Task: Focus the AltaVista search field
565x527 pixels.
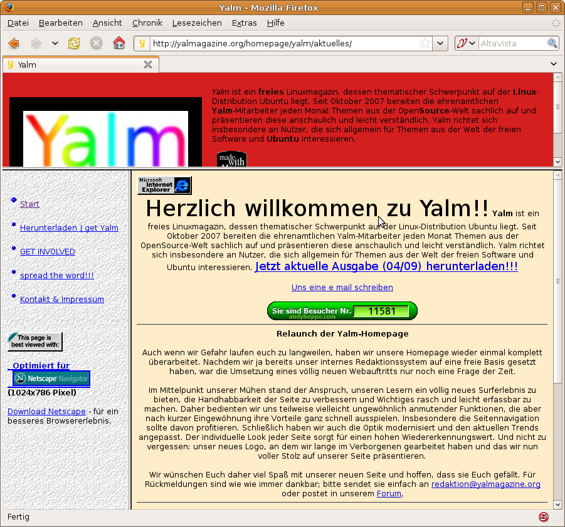Action: (x=512, y=44)
